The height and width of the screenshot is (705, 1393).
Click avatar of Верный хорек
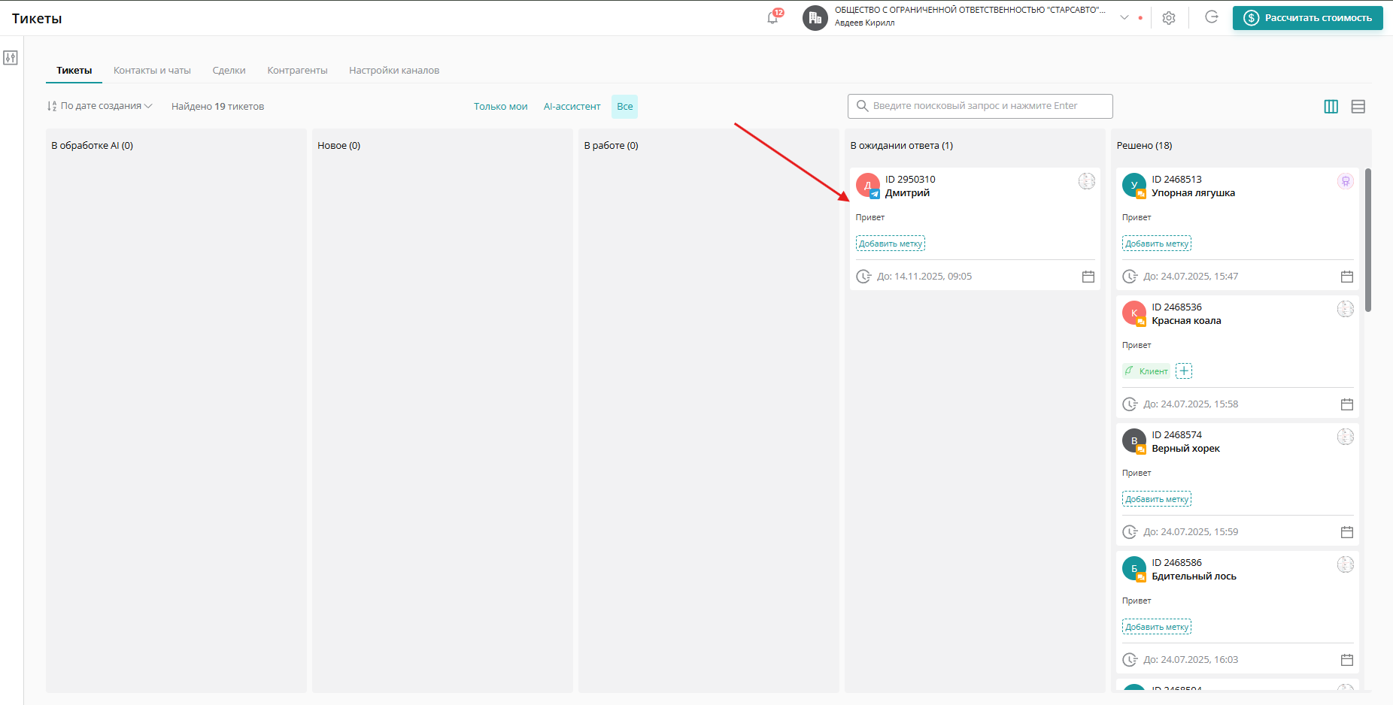pos(1134,440)
